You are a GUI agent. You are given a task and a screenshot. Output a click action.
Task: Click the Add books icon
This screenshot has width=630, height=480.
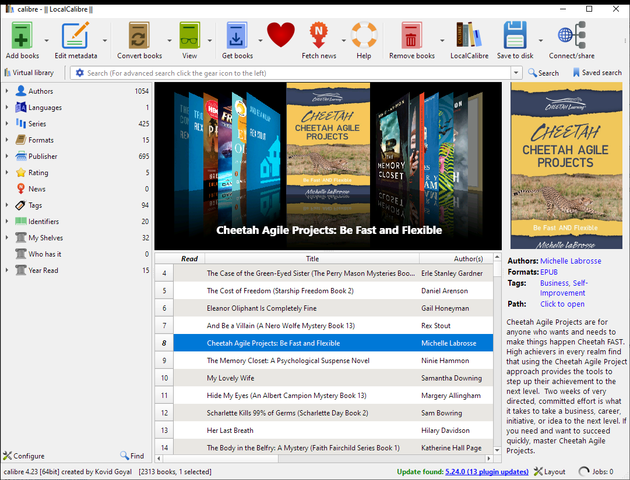coord(22,35)
